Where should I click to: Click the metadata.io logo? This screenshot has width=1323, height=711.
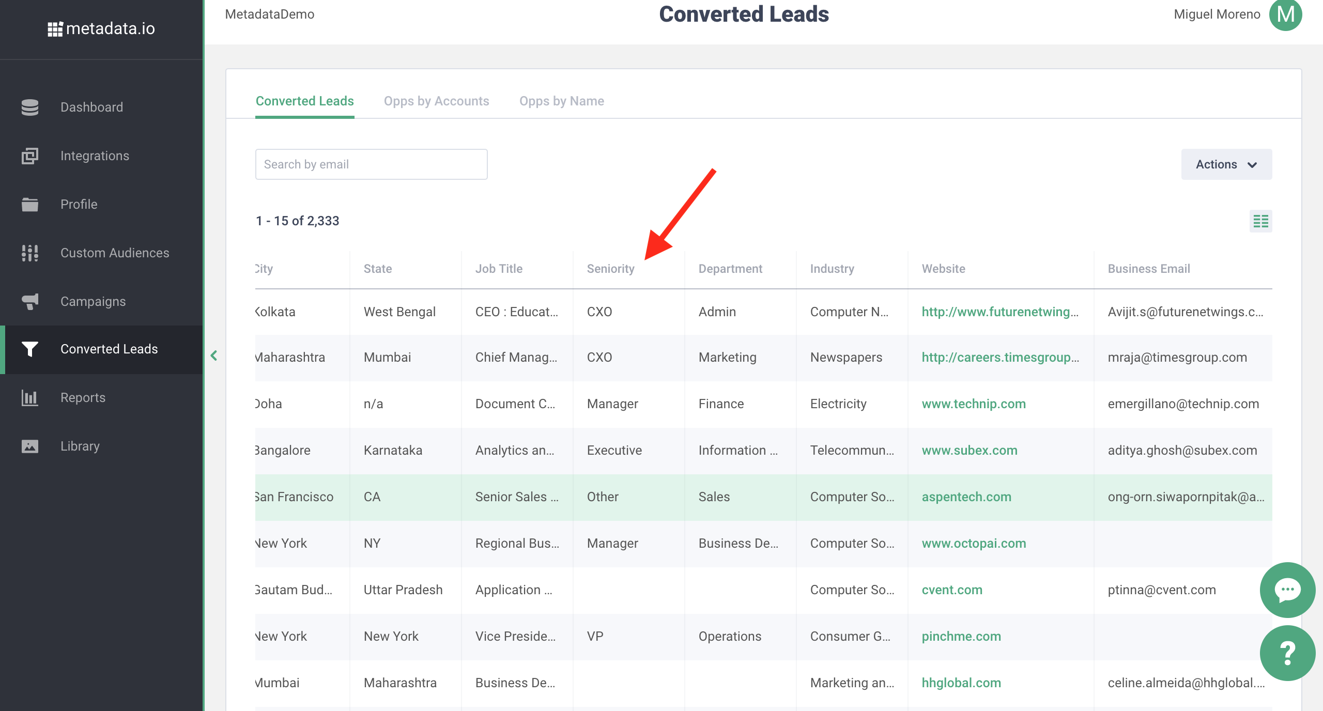click(x=101, y=28)
